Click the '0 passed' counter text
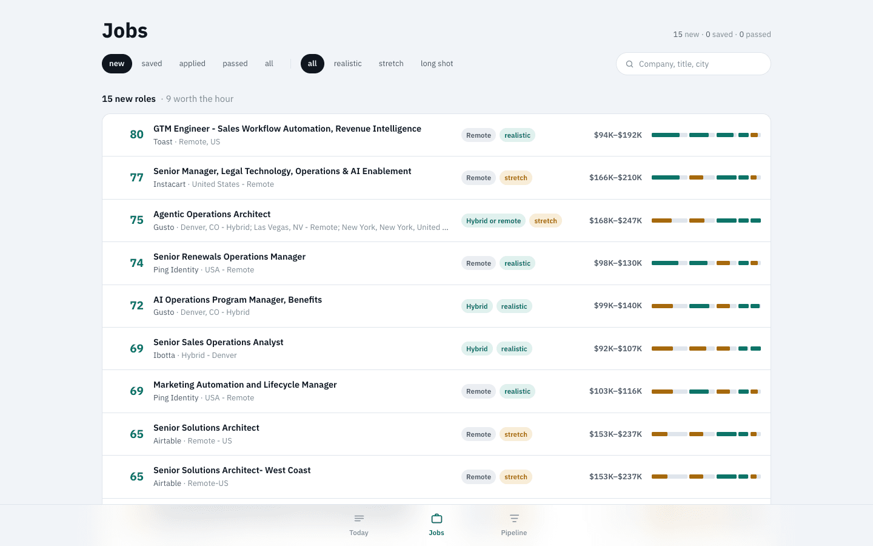This screenshot has width=873, height=546. click(x=755, y=35)
